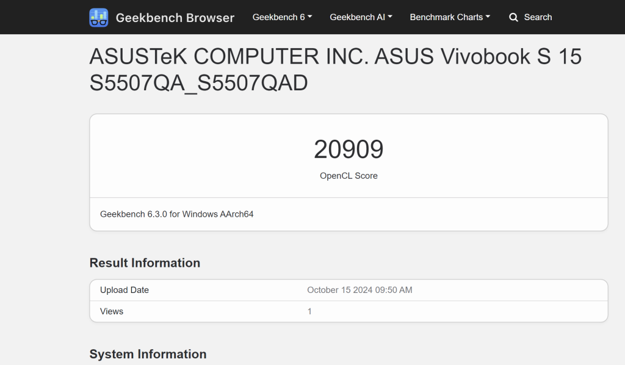Open the views count "1" link

coord(309,311)
